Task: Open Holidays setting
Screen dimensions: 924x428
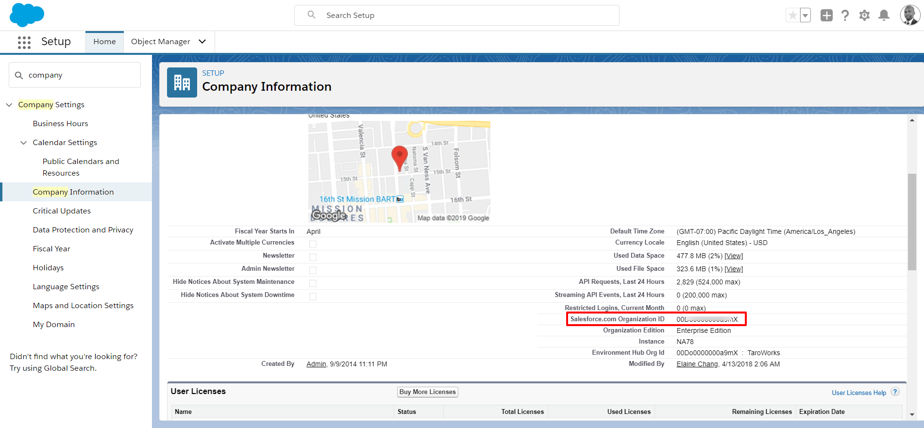Action: pyautogui.click(x=48, y=268)
